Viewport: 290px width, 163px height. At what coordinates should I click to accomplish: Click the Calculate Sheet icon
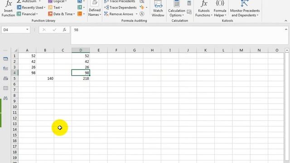[x=189, y=12]
